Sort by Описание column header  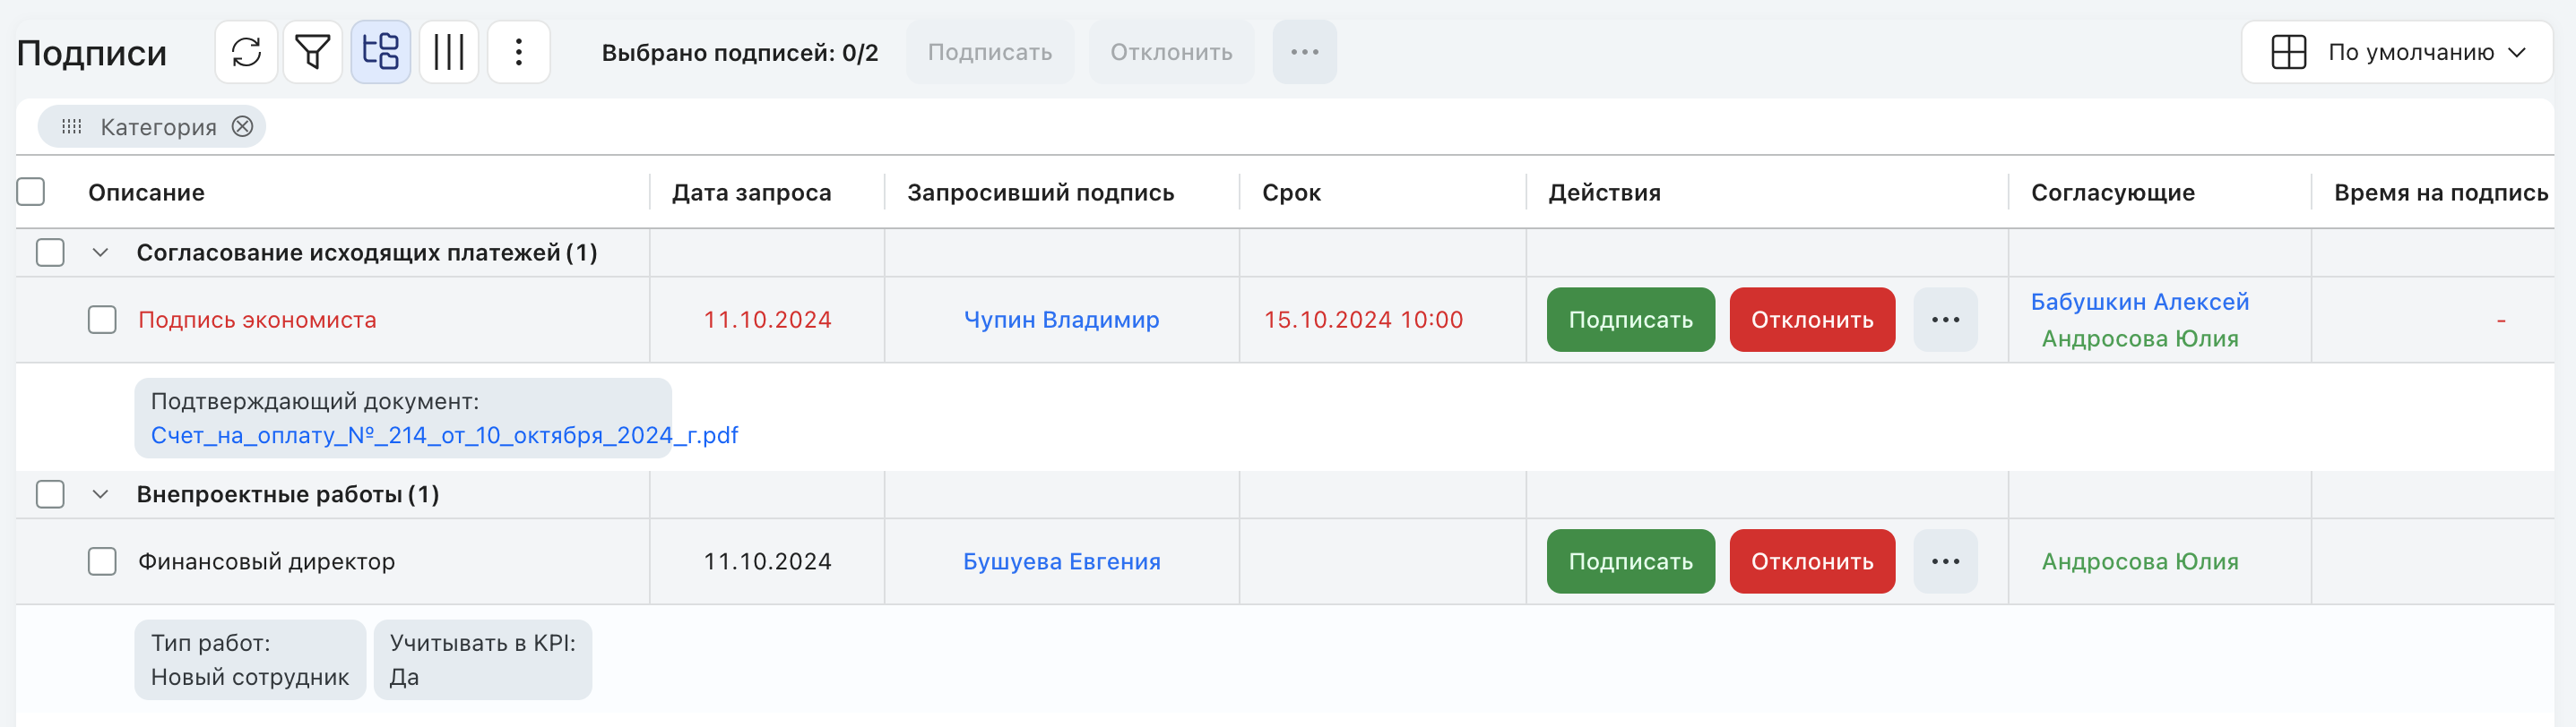(x=146, y=192)
